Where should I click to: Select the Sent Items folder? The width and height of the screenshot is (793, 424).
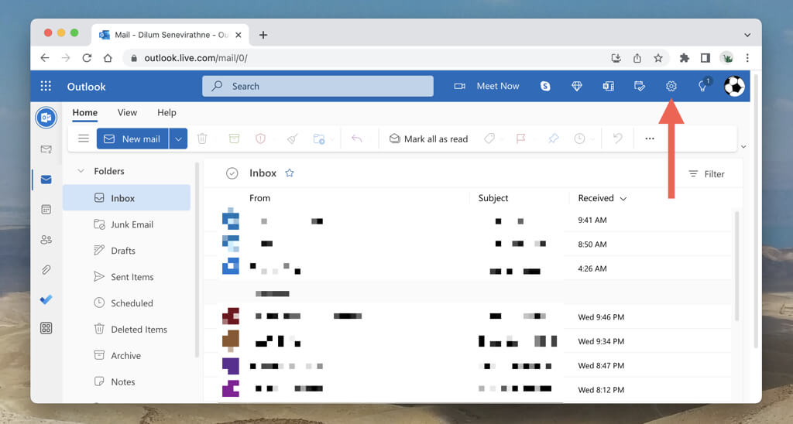click(126, 277)
